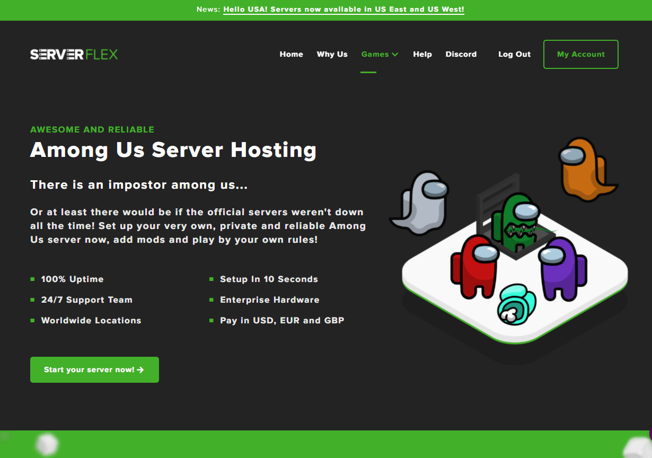
Task: Click the Enterprise Hardware text
Action: pos(270,300)
